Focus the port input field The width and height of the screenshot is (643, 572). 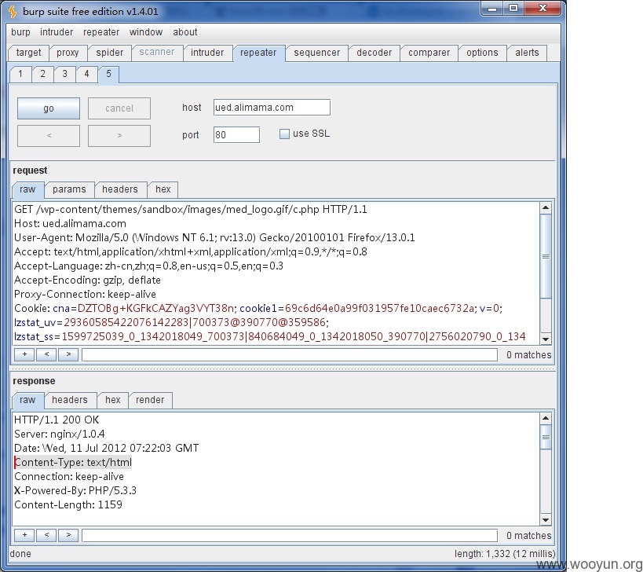[236, 134]
